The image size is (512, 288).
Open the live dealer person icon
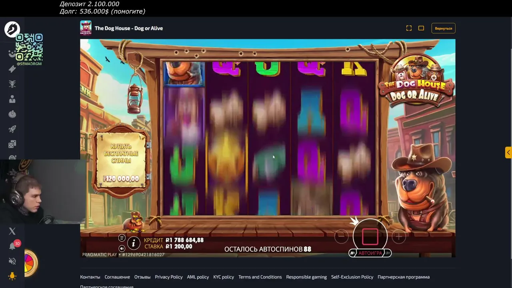tap(12, 99)
